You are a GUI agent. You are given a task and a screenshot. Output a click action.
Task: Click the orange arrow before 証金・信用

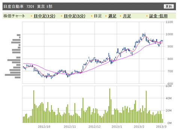pos(147,16)
